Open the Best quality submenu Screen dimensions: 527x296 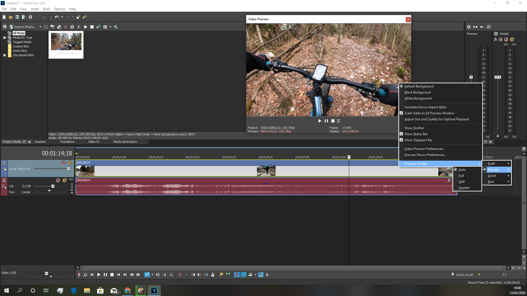pos(497,182)
